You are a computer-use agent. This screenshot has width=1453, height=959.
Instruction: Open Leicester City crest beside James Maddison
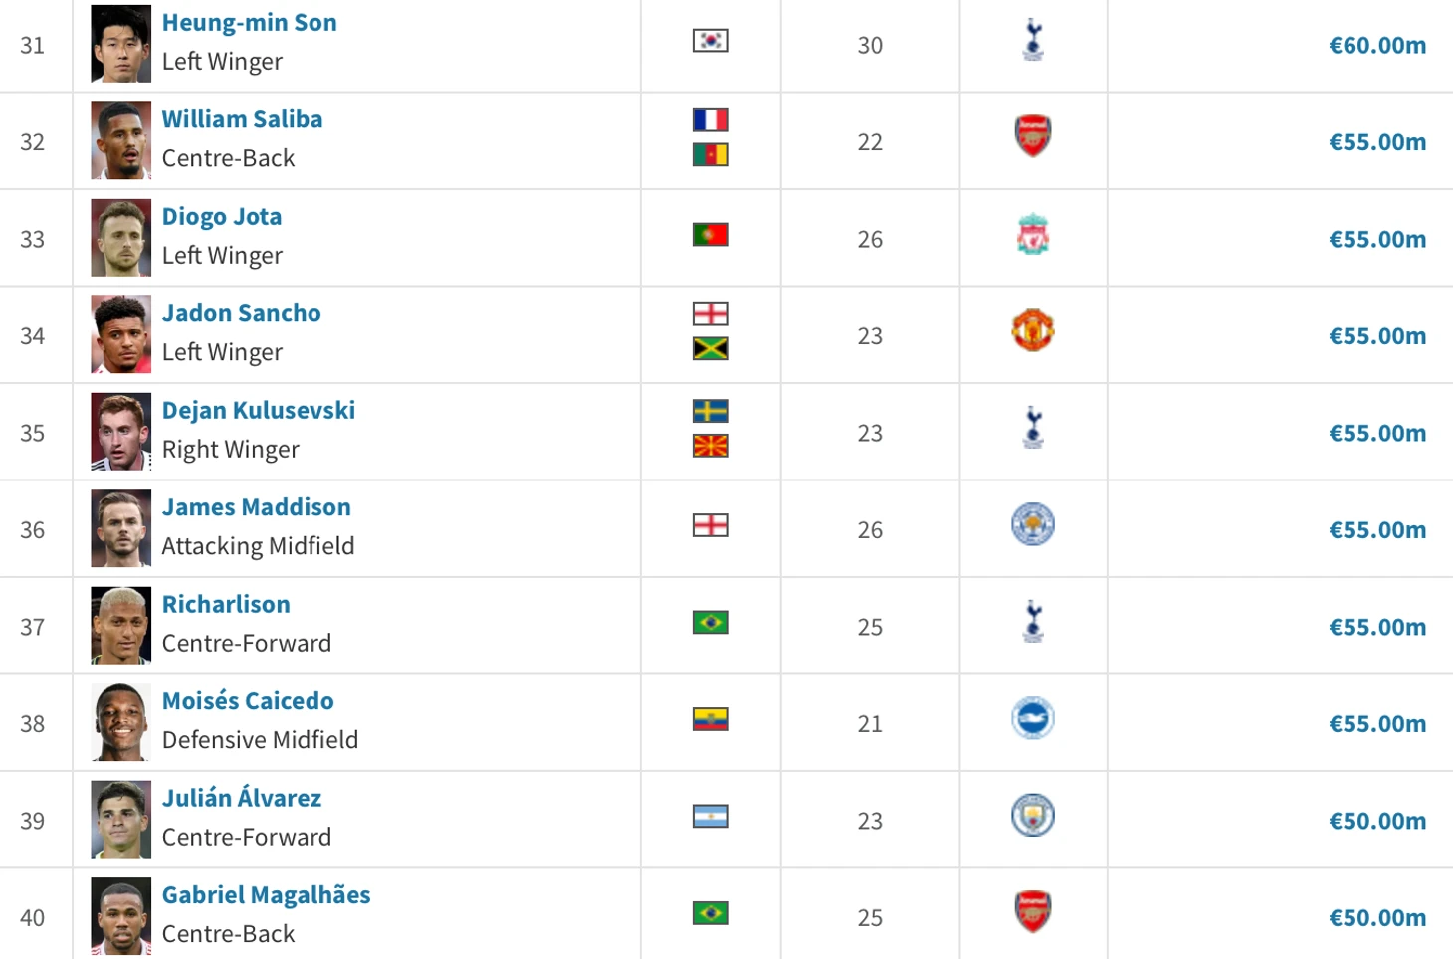pyautogui.click(x=1033, y=524)
